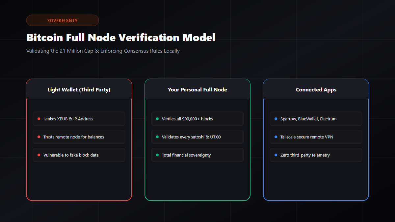Click the blue bullet beside Zero third-party telemetry
This screenshot has height=222, width=395.
coord(276,155)
